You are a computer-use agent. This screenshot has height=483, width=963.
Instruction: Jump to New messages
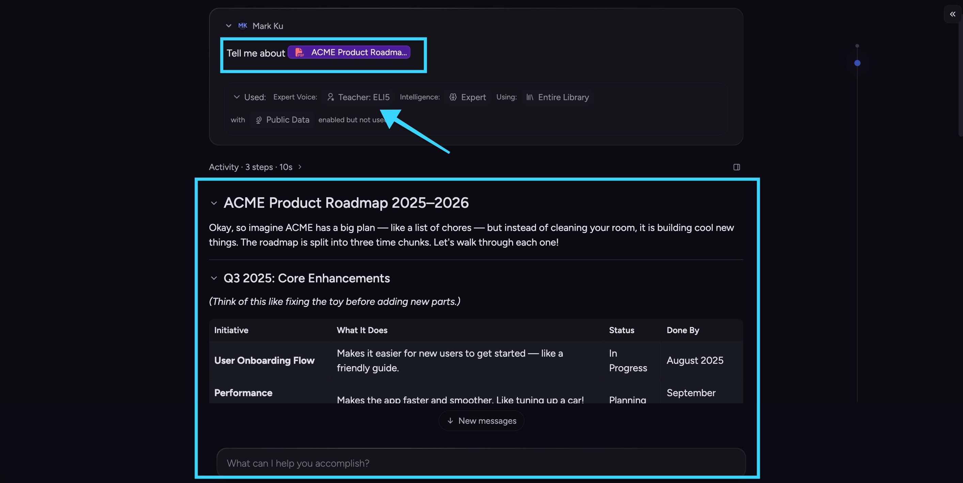coord(481,421)
